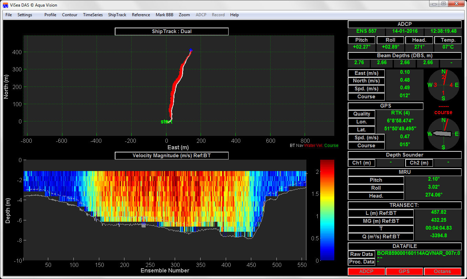
Task: Open the Settings menu
Action: pyautogui.click(x=25, y=15)
